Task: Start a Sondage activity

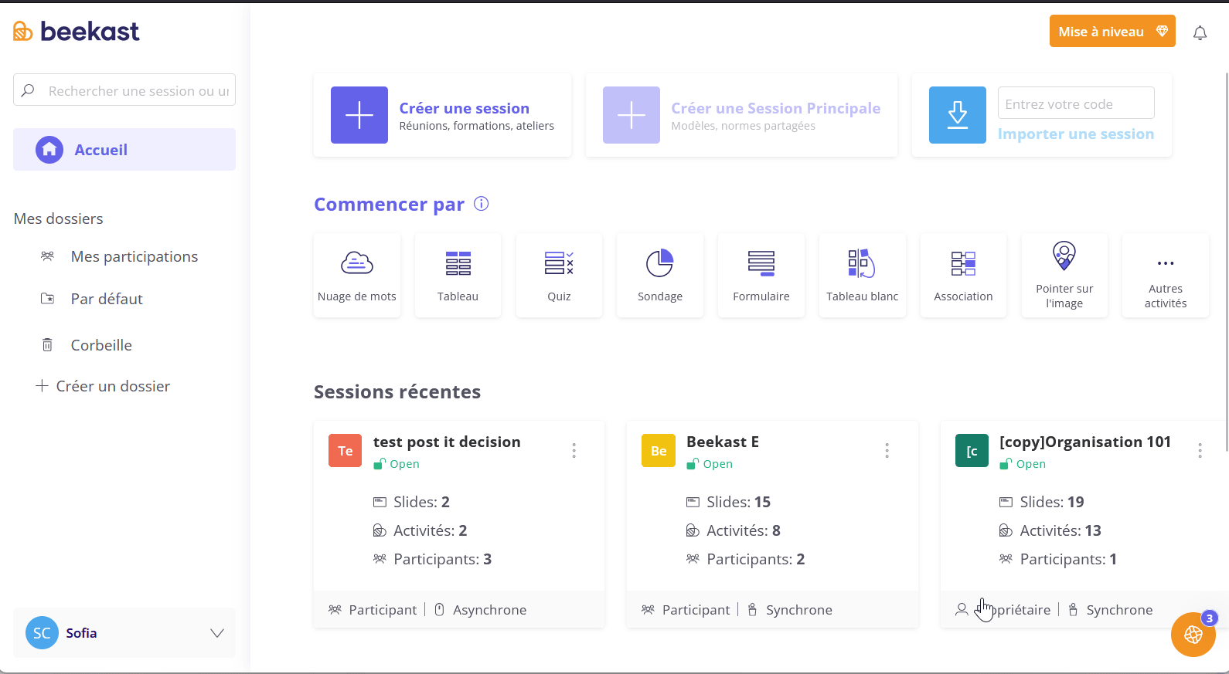Action: (660, 276)
